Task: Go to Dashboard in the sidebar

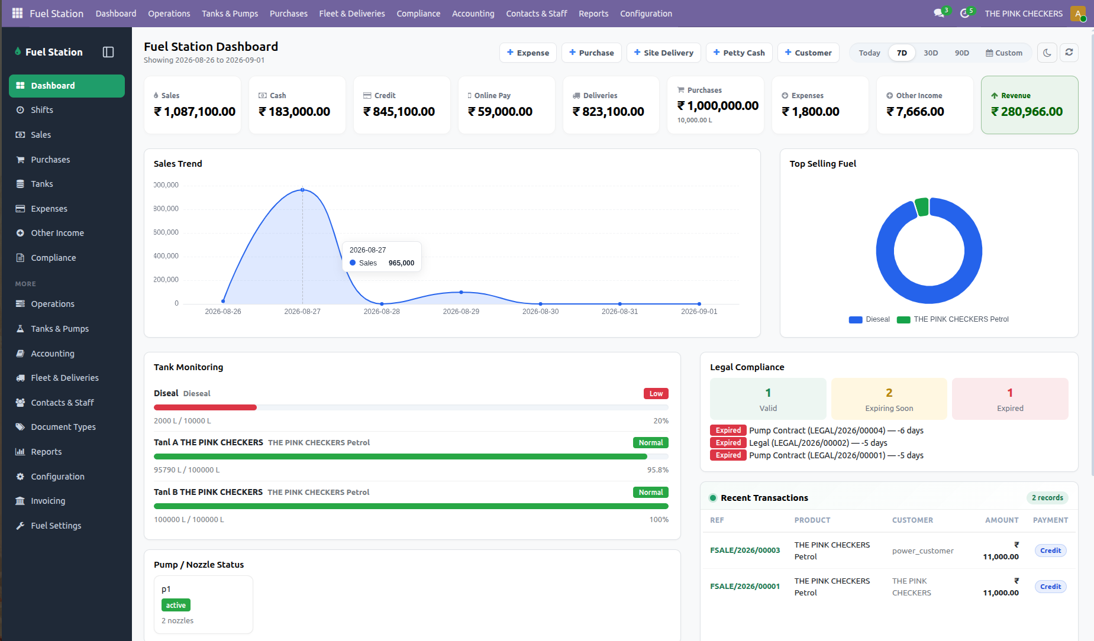Action: point(67,86)
